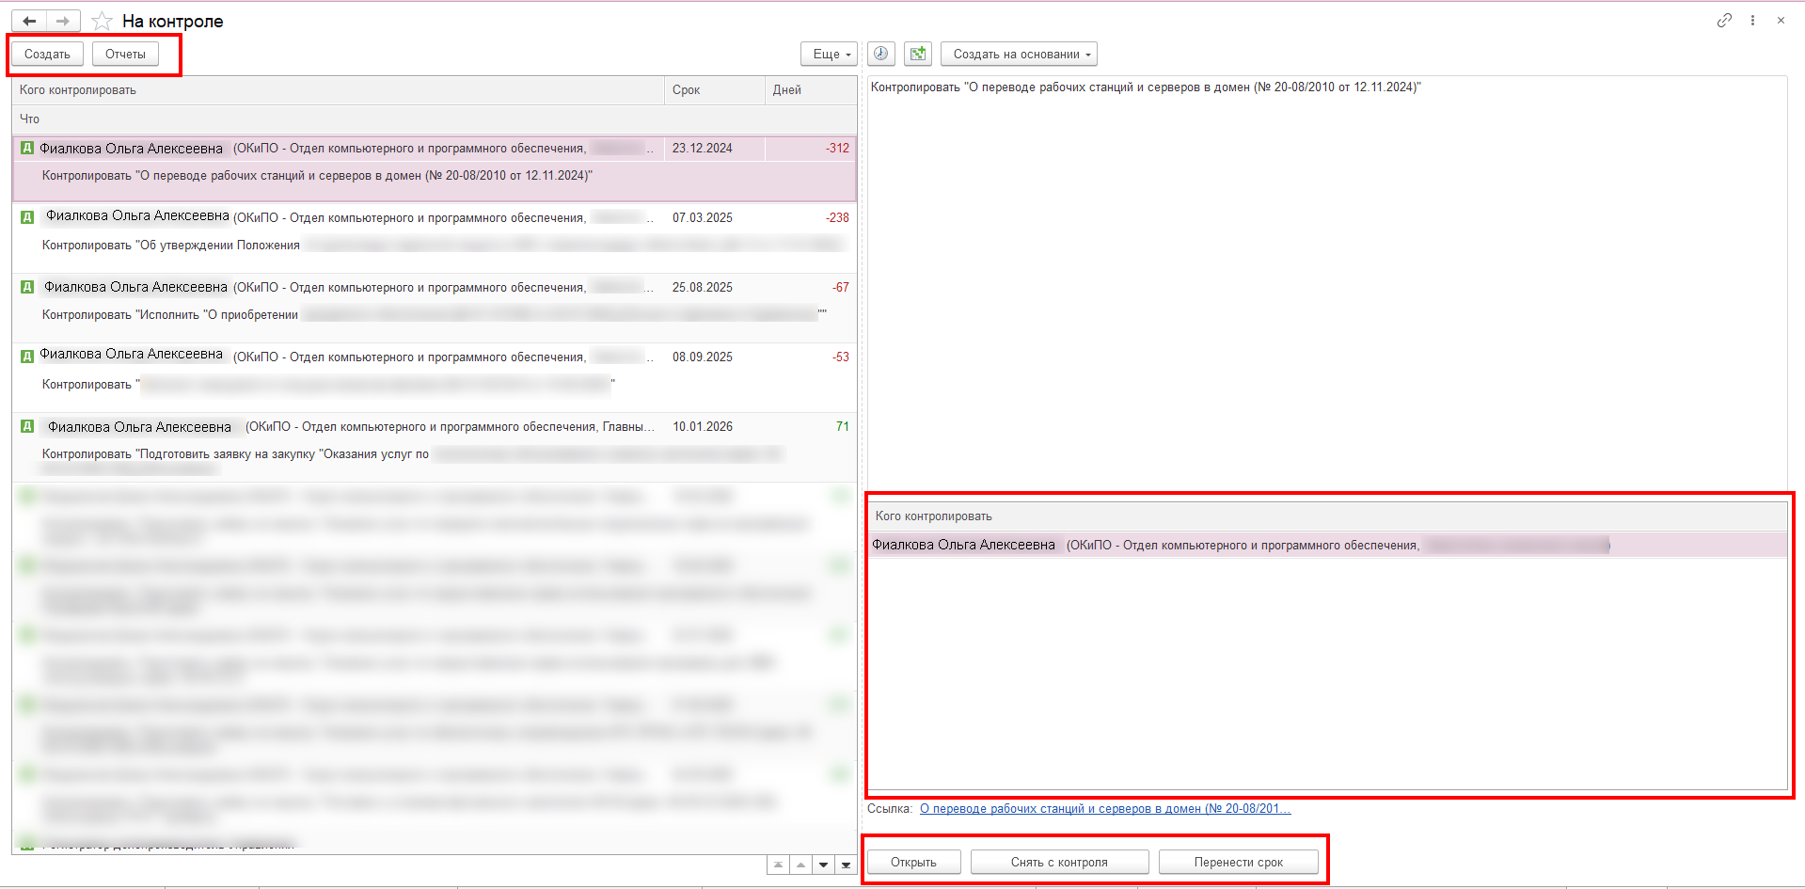Copy the page link via chain icon

(x=1723, y=20)
